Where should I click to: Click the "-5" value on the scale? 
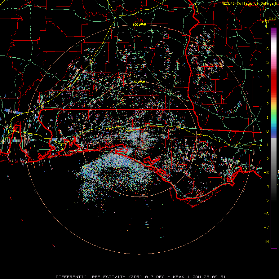(266, 200)
